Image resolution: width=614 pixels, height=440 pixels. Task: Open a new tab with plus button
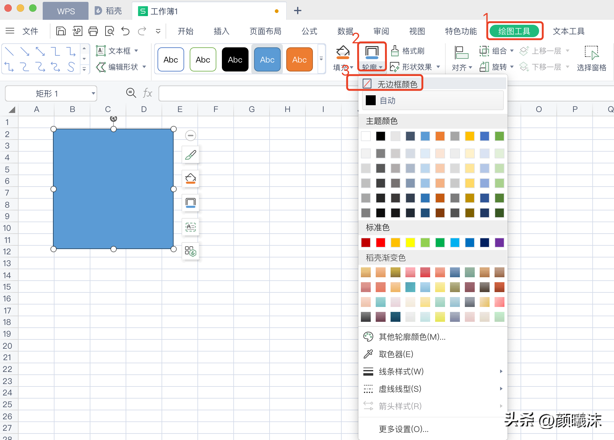tap(297, 11)
